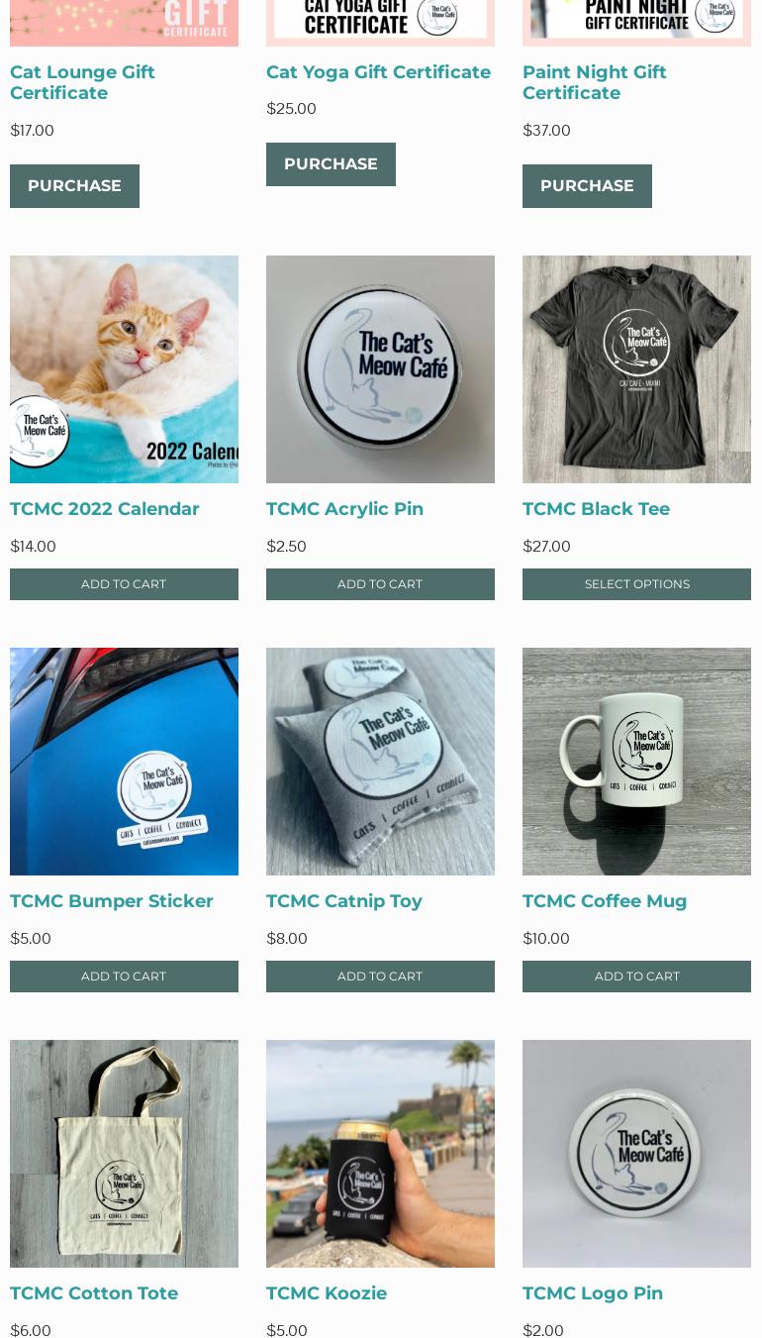View the TCMC Catnip Toy image
This screenshot has height=1338, width=762.
click(380, 762)
